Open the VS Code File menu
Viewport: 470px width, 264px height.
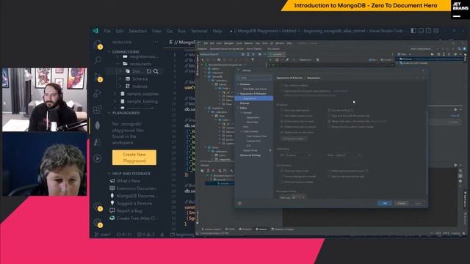point(107,31)
